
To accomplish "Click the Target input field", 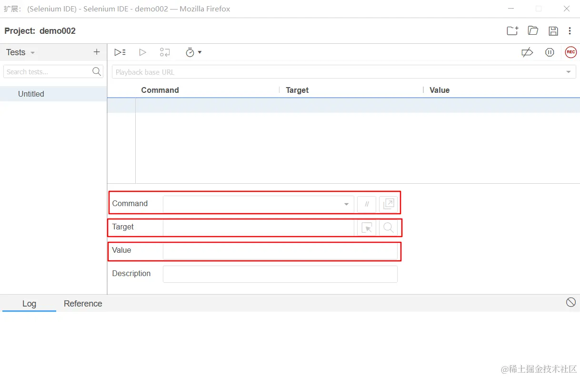I will coord(259,228).
